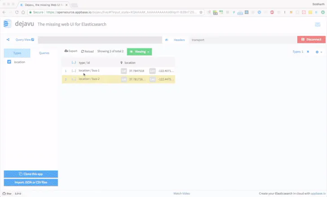This screenshot has width=327, height=197.
Task: Open the Watch Video link
Action: tap(181, 193)
